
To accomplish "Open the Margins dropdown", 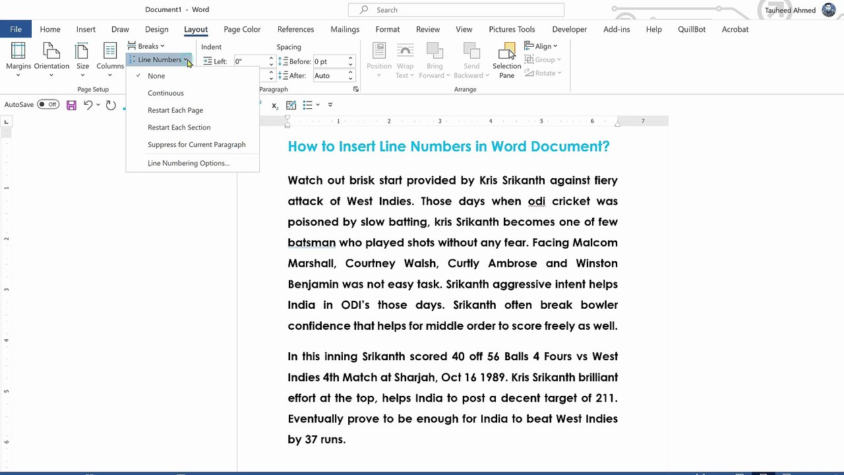I will click(x=18, y=59).
